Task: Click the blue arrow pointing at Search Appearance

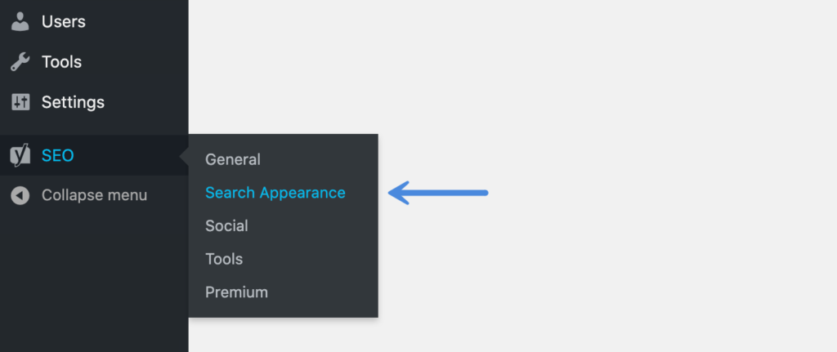Action: pos(438,193)
